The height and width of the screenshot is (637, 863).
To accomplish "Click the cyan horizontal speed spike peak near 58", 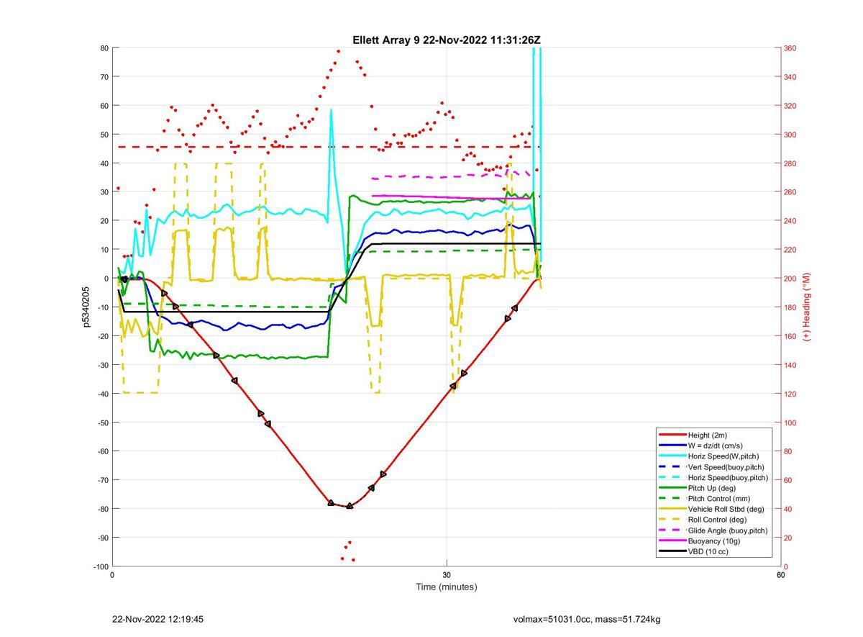I will [x=331, y=110].
